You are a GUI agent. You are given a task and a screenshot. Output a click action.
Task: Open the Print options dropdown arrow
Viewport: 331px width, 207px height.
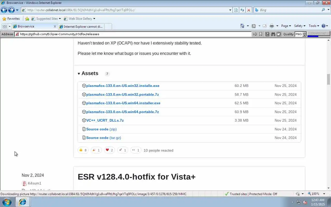pos(277,26)
